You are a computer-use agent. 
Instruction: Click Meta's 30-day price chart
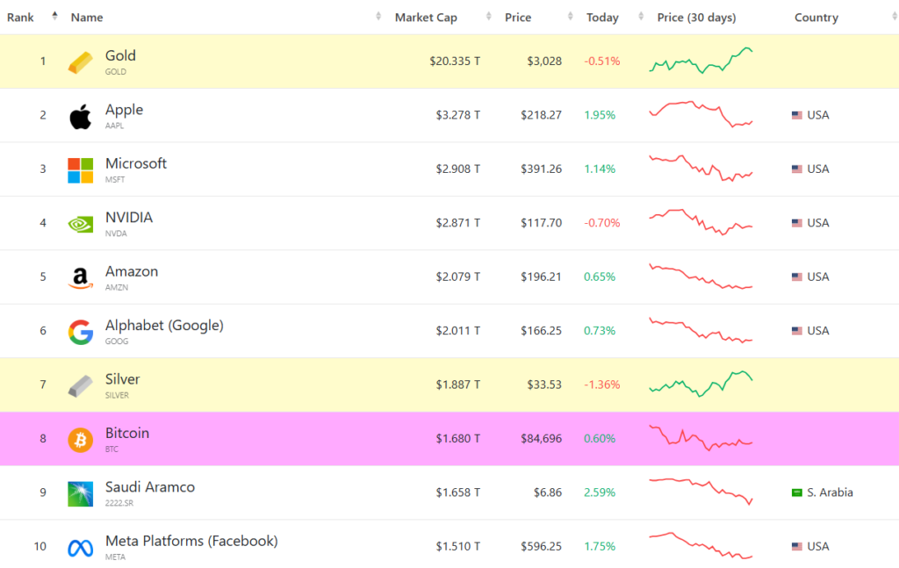click(701, 545)
